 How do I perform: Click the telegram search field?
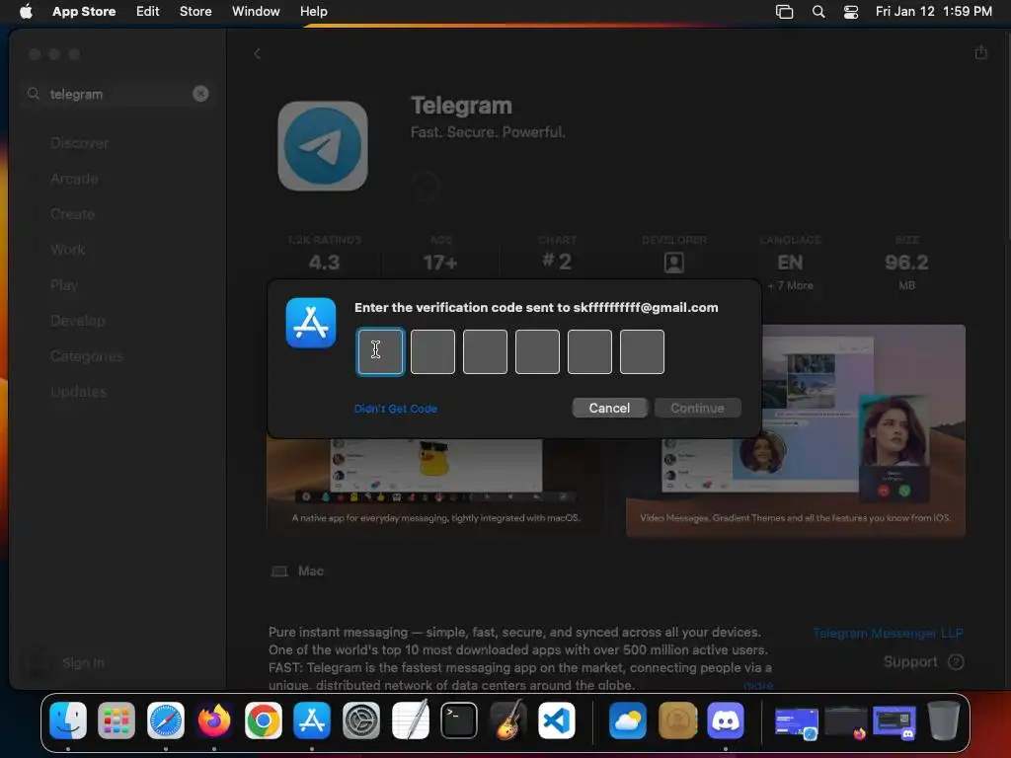[x=118, y=94]
